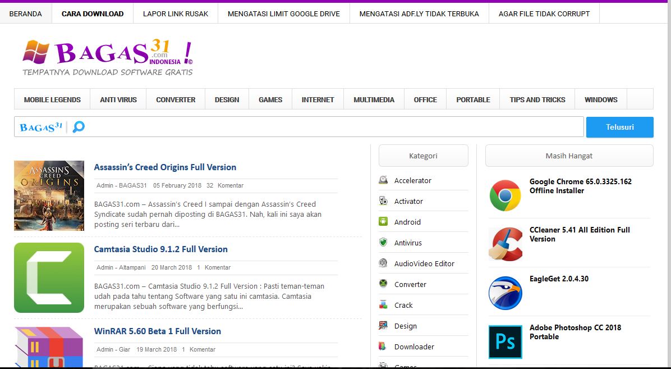Select the PORTABLE menu item
The width and height of the screenshot is (671, 369).
point(473,99)
